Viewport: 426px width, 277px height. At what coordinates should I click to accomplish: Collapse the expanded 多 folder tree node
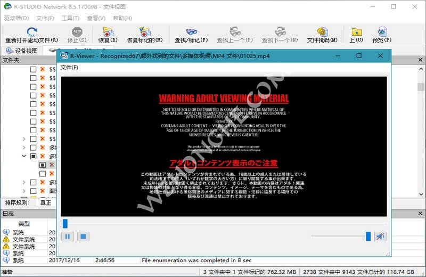(x=24, y=156)
